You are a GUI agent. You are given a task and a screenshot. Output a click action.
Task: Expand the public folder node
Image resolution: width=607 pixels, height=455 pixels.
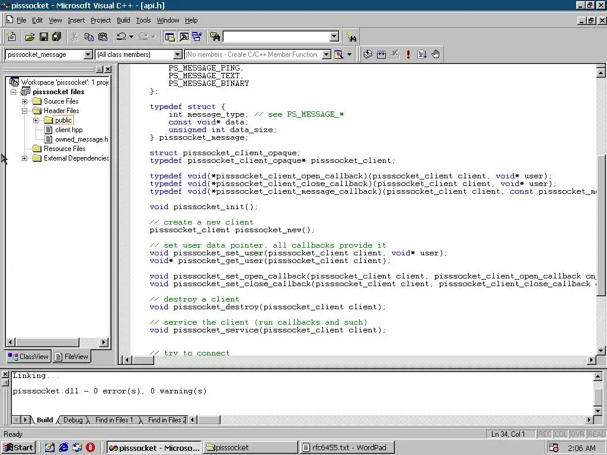pyautogui.click(x=36, y=120)
